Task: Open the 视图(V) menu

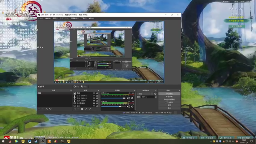Action: [x=55, y=19]
